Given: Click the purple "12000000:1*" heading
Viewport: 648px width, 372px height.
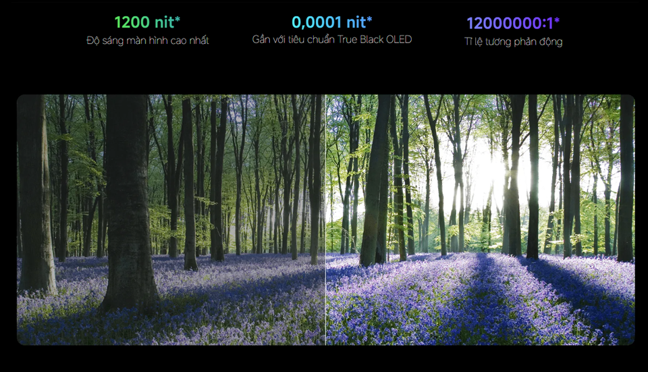Looking at the screenshot, I should coord(513,23).
